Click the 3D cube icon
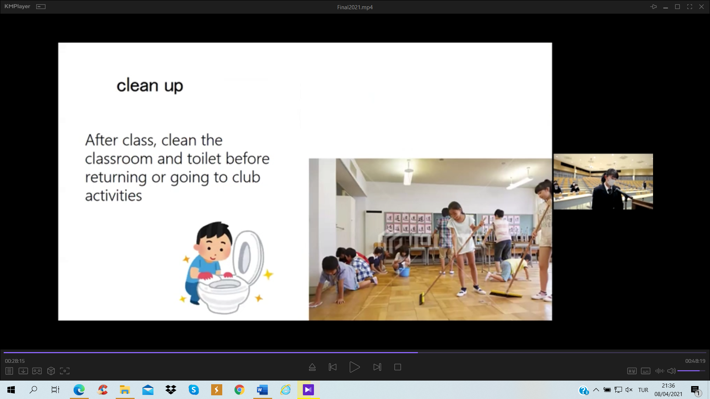 pyautogui.click(x=51, y=371)
